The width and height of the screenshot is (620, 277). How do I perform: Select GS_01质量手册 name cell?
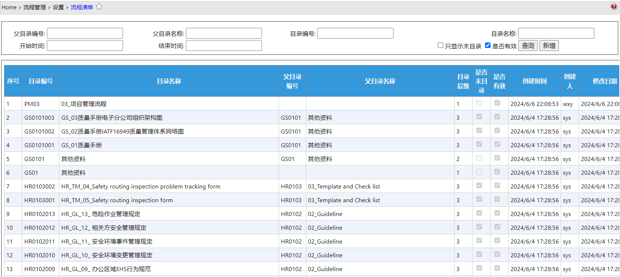tap(169, 145)
